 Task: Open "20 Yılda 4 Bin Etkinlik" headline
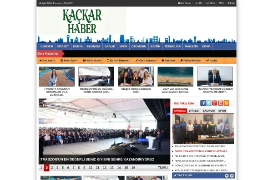pos(200,156)
